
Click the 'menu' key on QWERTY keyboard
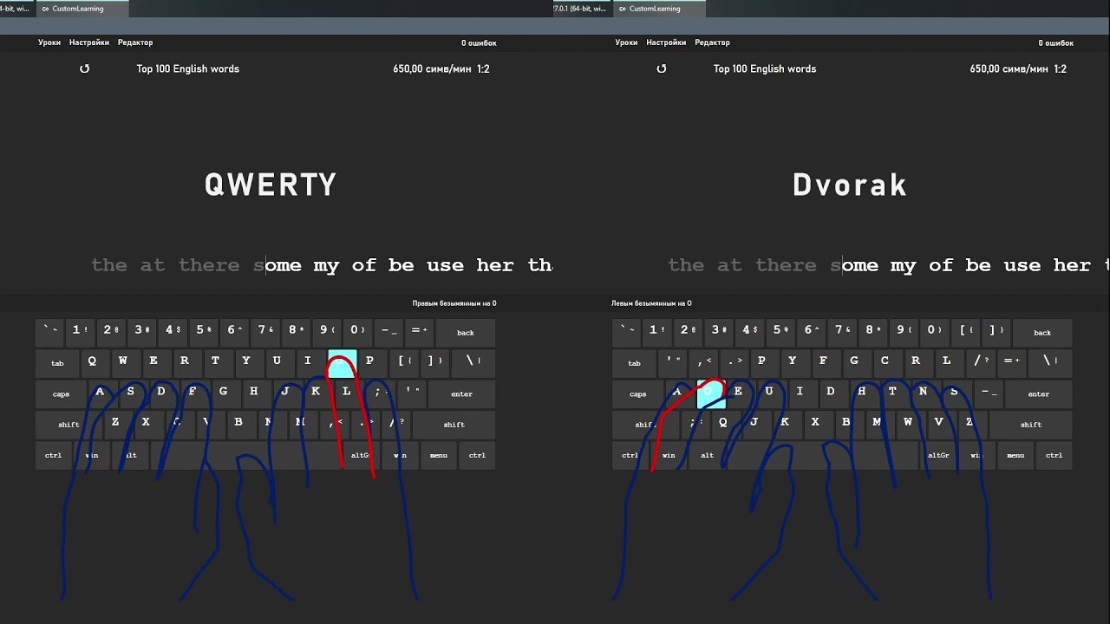coord(439,455)
